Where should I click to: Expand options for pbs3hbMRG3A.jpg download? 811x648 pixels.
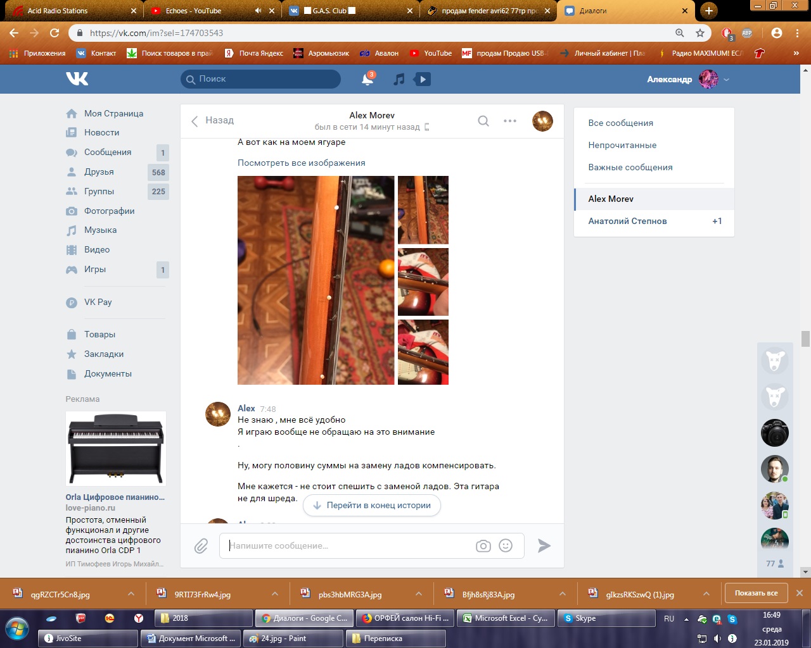419,594
